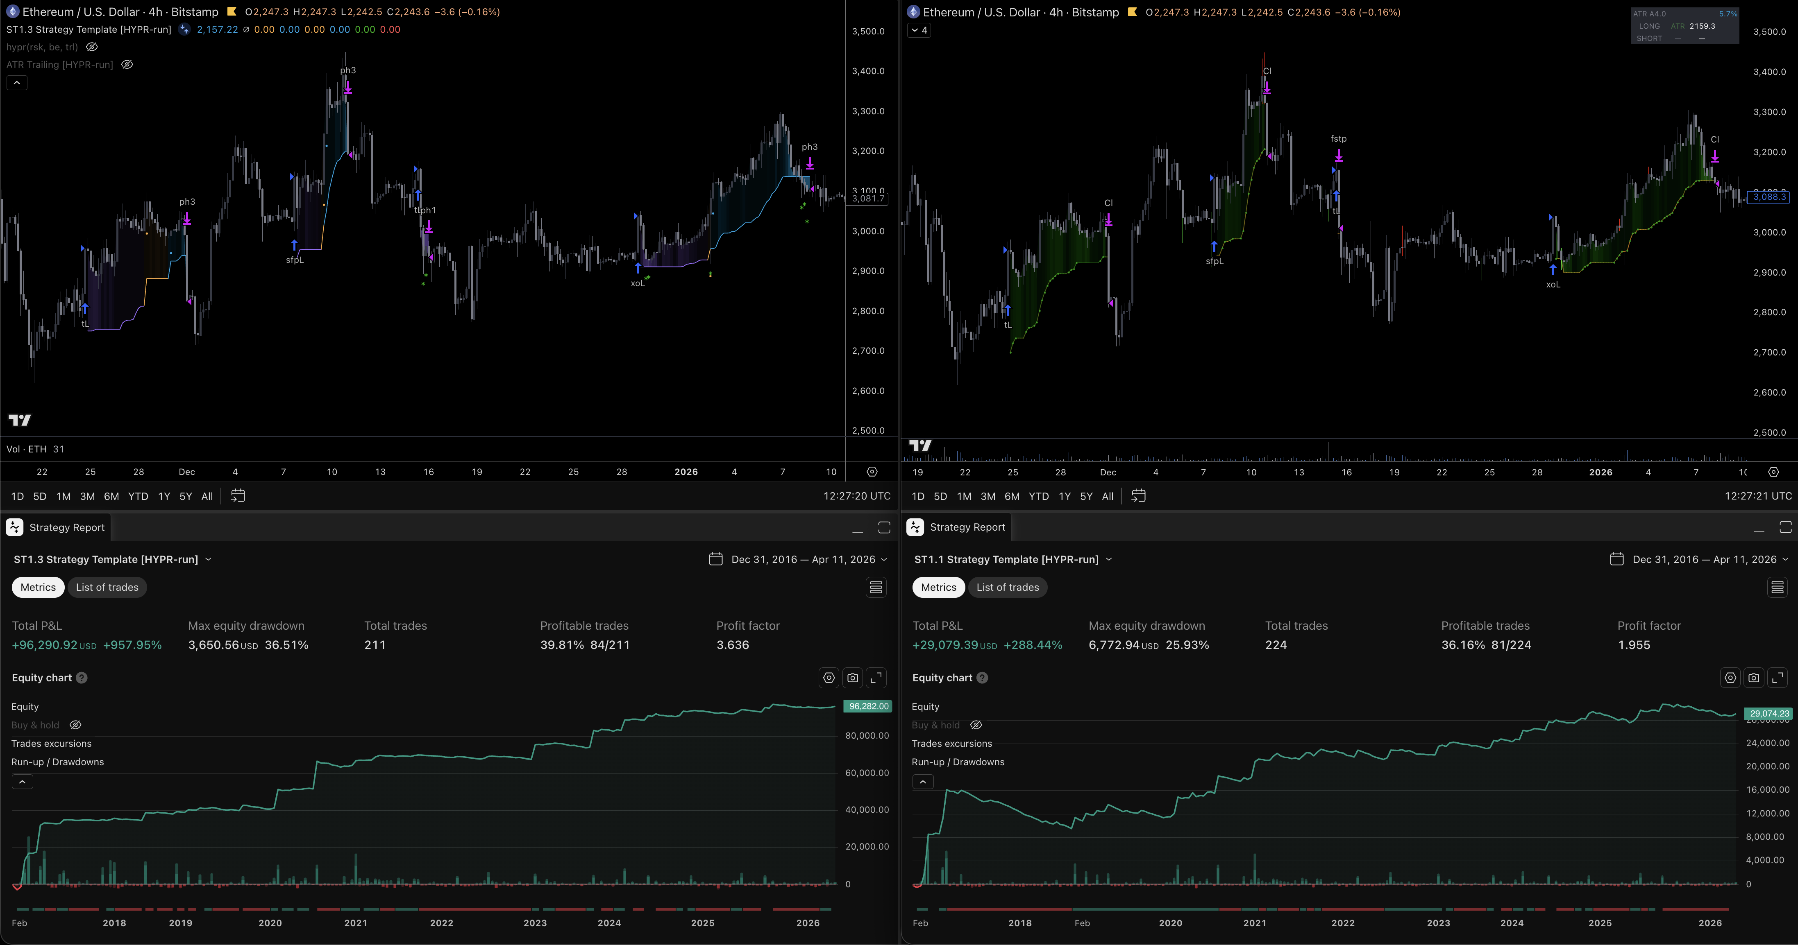The width and height of the screenshot is (1798, 945).
Task: Open ST1.1 Strategy Template dropdown
Action: point(1013,559)
